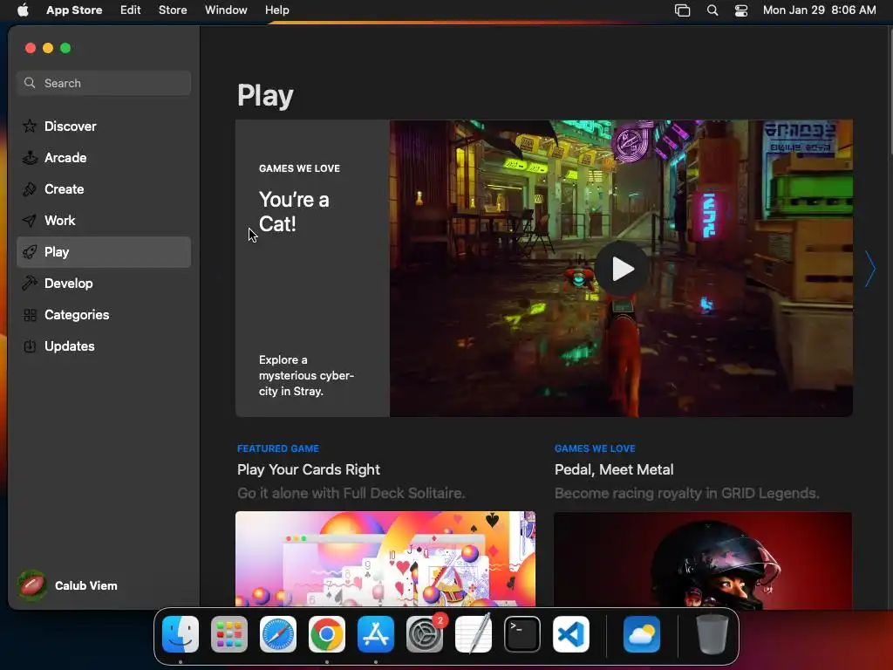Click the Play rocket icon

point(30,252)
